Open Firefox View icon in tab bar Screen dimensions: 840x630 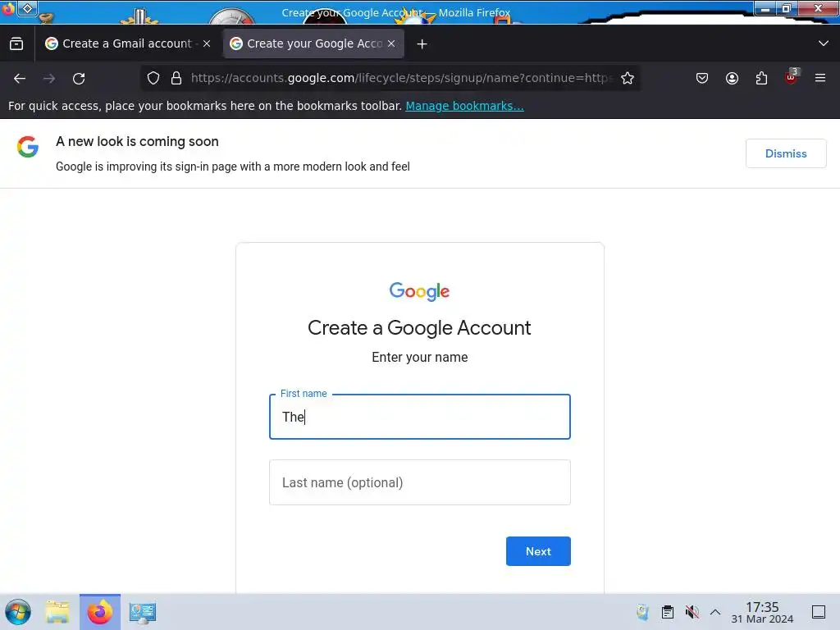coord(16,43)
